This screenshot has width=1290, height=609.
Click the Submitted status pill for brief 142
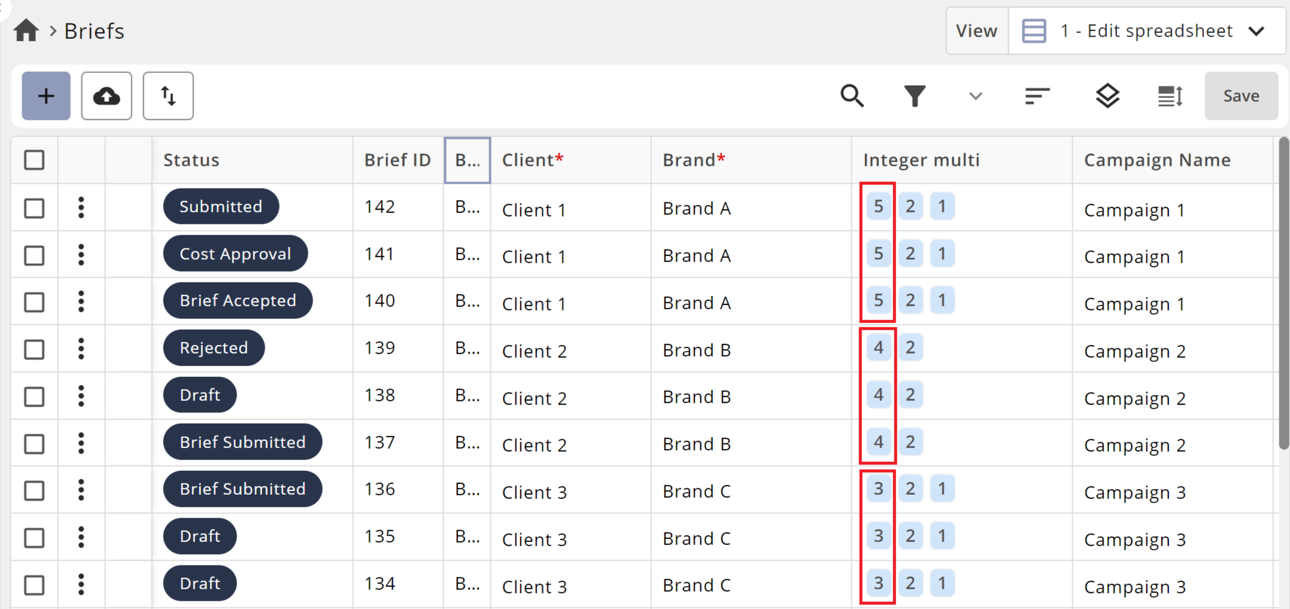[221, 206]
